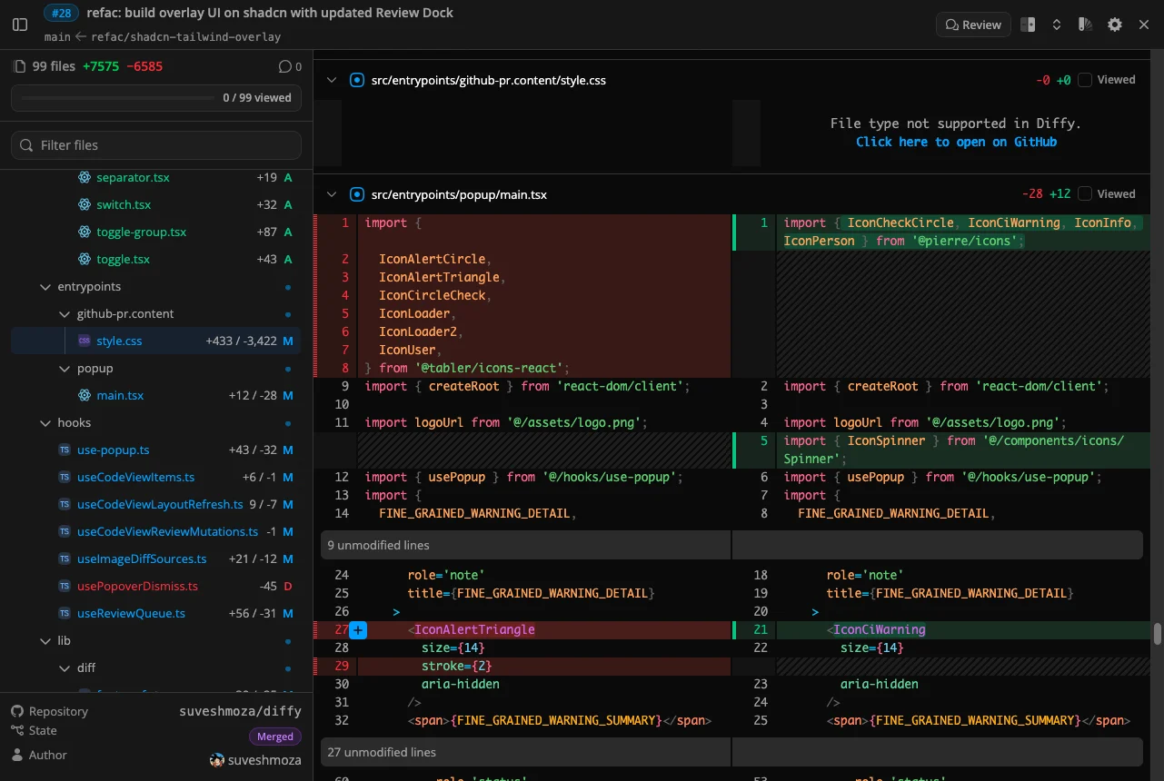Click the 0 / 99 viewed progress bar

point(156,97)
